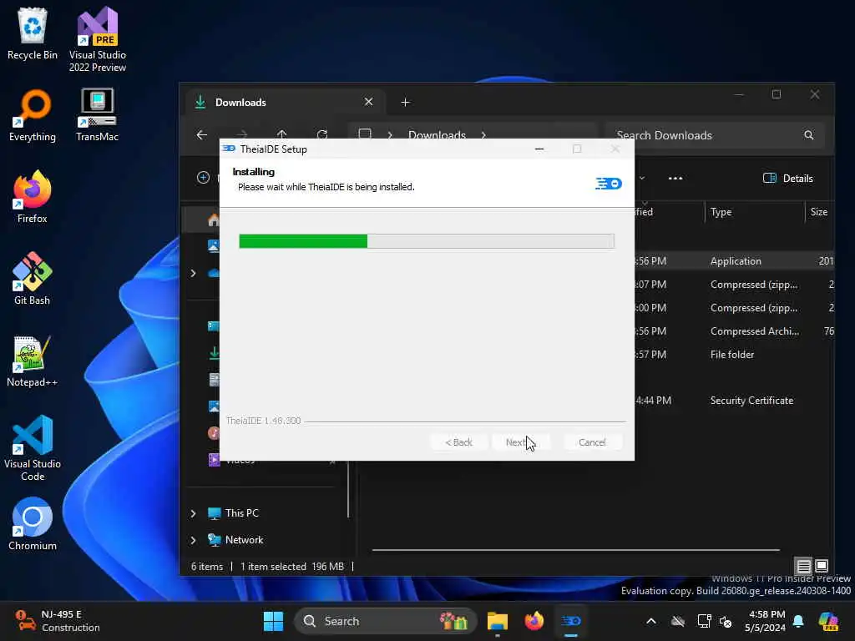Viewport: 855px width, 641px height.
Task: Expand the OneDrive node in navigation pane
Action: [x=193, y=273]
